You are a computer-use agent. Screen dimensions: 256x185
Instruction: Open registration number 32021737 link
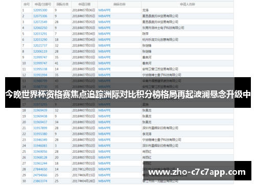pyautogui.click(x=40, y=45)
